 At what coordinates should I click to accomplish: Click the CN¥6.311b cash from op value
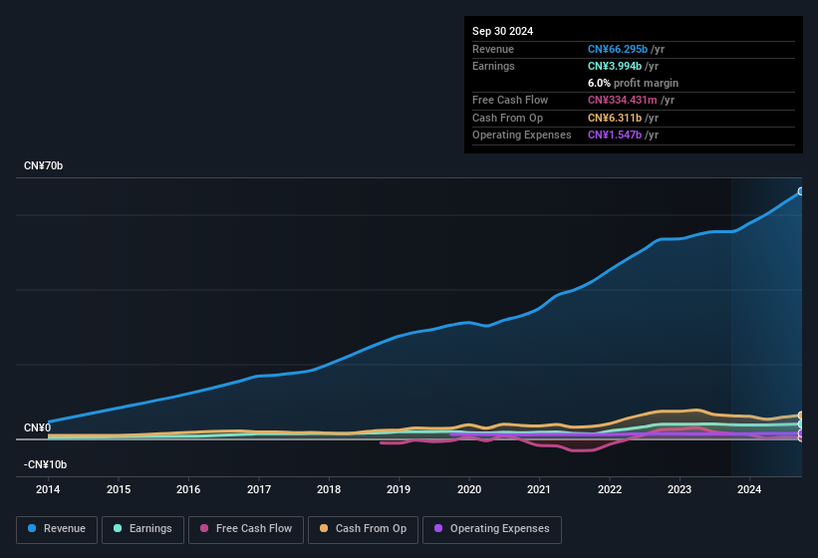(x=615, y=118)
